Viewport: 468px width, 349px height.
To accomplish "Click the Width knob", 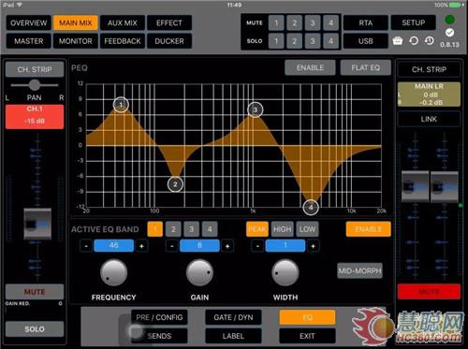I will tap(285, 272).
